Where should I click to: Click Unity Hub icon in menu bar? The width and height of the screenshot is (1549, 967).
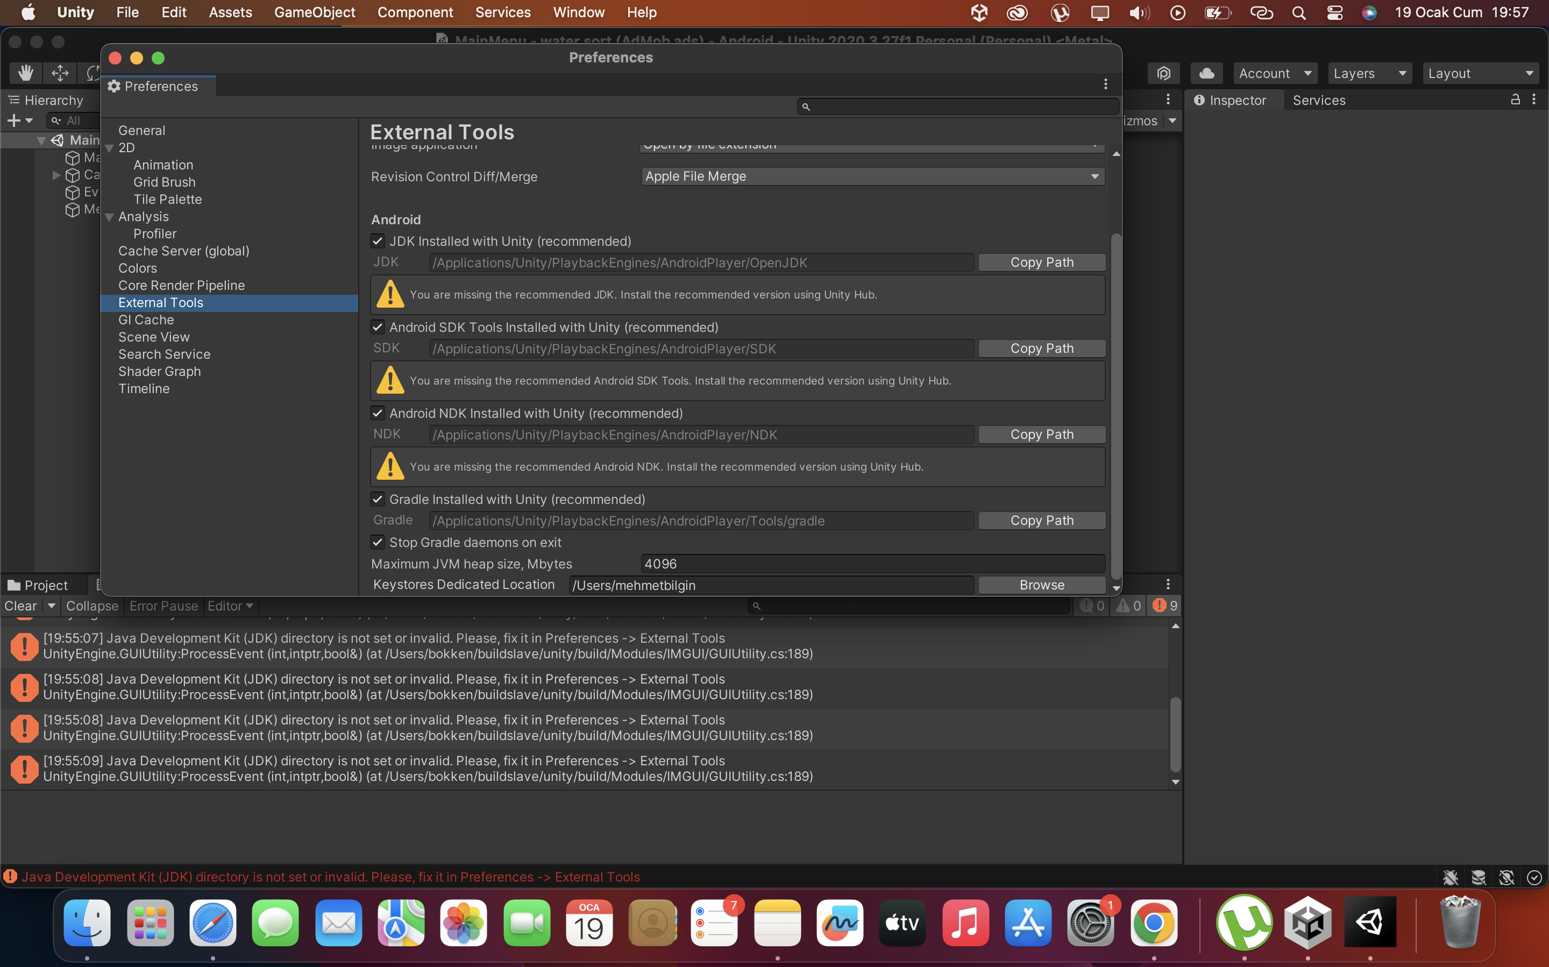pos(978,13)
